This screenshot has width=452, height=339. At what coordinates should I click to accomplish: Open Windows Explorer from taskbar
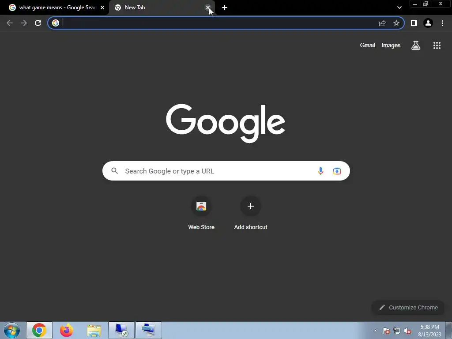coord(94,330)
